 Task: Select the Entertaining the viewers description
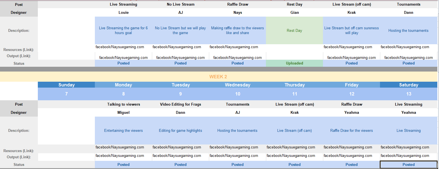pyautogui.click(x=123, y=130)
